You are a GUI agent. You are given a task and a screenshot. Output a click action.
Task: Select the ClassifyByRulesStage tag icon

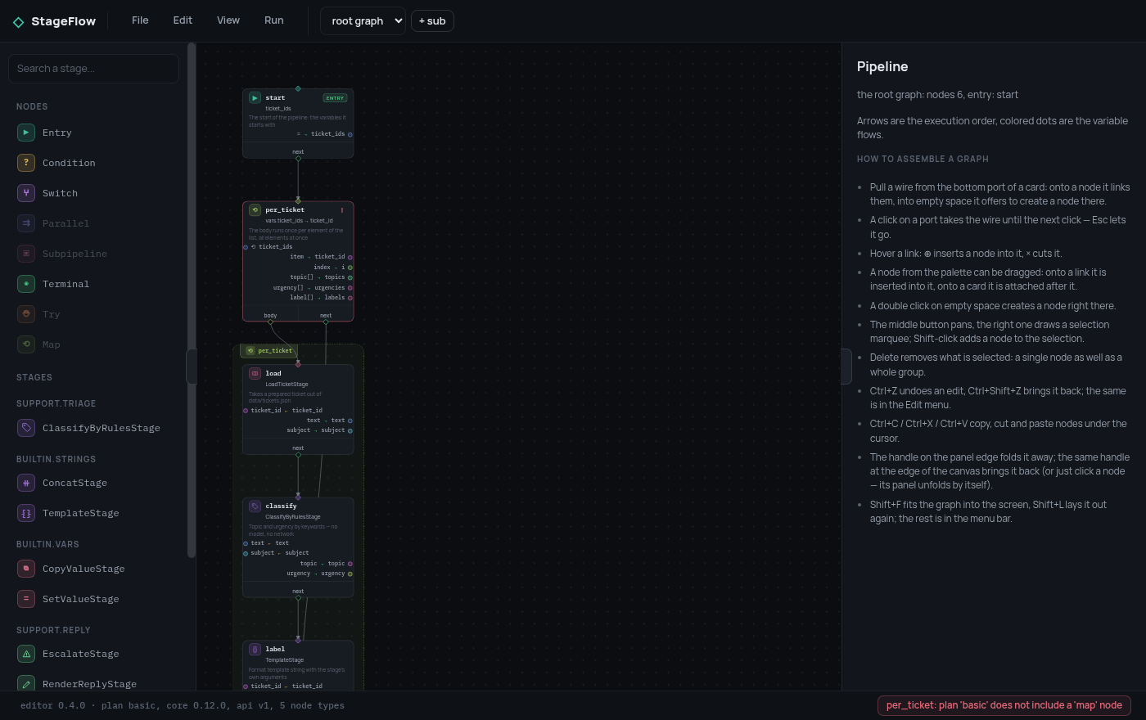(26, 428)
